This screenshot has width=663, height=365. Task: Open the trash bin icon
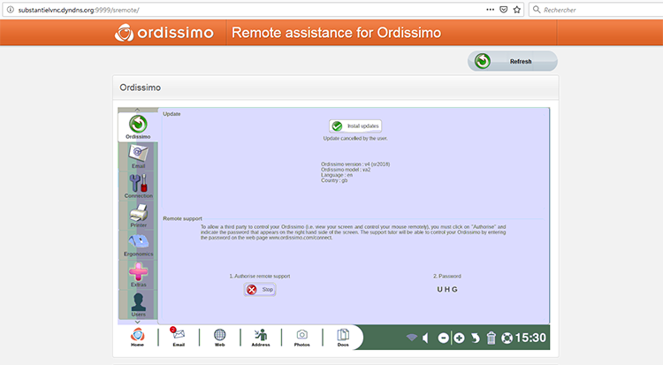[x=491, y=338]
